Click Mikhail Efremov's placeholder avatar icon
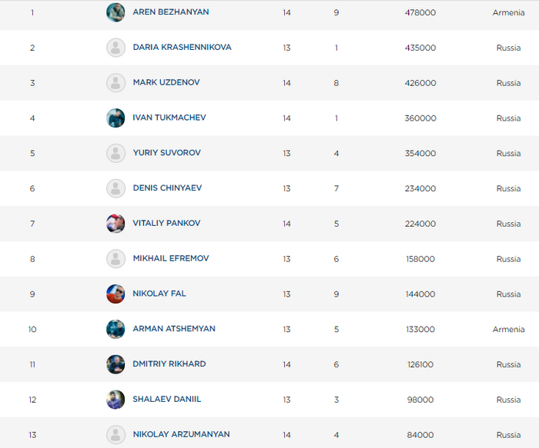 [115, 259]
